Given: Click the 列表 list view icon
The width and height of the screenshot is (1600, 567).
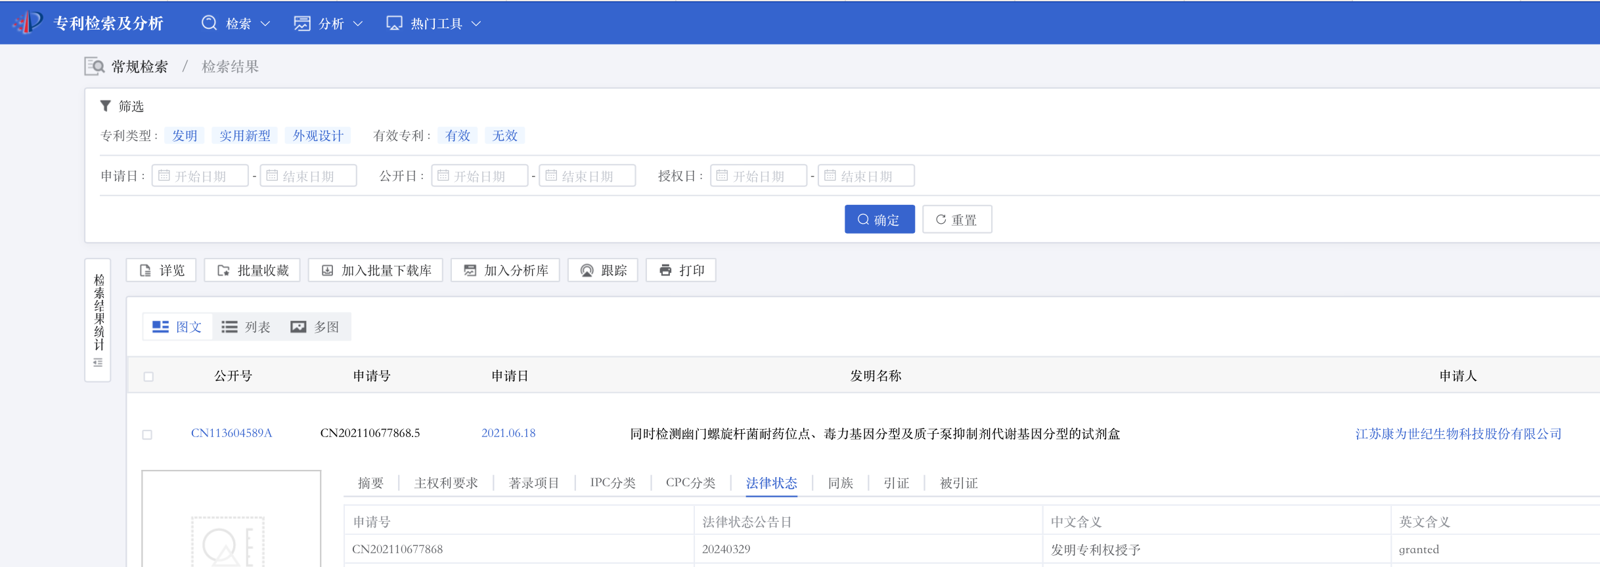Looking at the screenshot, I should click(229, 327).
